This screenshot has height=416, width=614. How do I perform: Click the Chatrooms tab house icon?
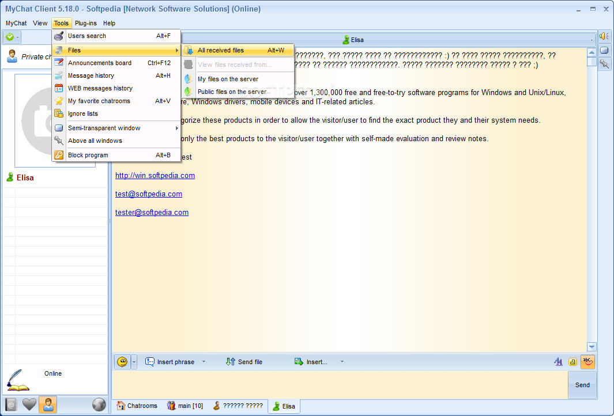click(x=121, y=406)
